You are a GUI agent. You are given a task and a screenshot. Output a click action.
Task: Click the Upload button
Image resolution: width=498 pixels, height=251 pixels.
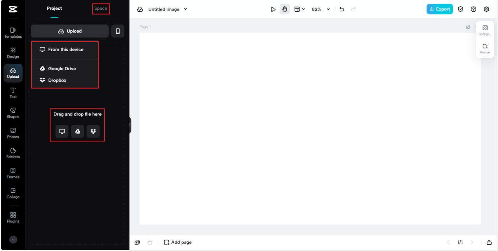coord(70,31)
